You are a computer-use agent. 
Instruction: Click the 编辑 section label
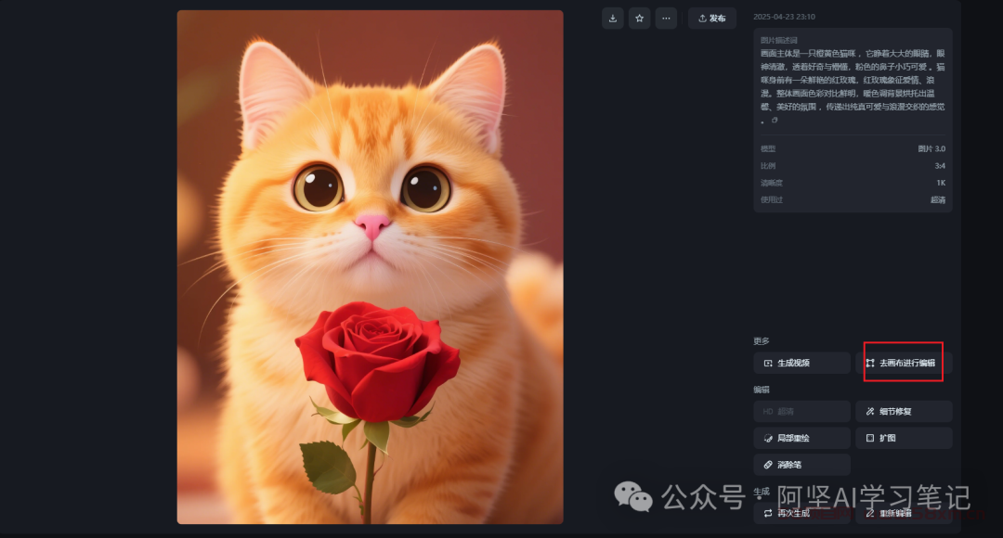point(762,390)
